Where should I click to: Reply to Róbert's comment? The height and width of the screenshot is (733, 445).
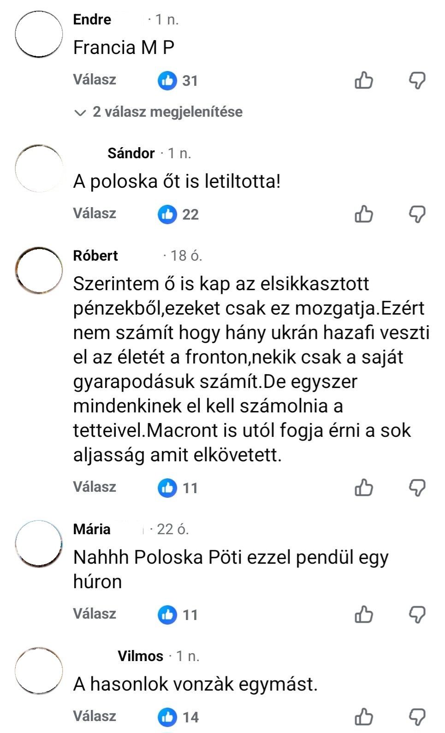95,487
